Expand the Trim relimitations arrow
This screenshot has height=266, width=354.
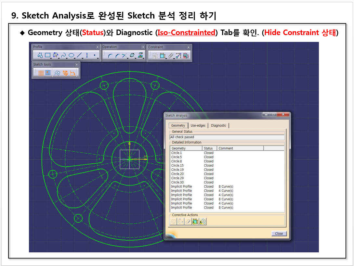pyautogui.click(x=128, y=58)
